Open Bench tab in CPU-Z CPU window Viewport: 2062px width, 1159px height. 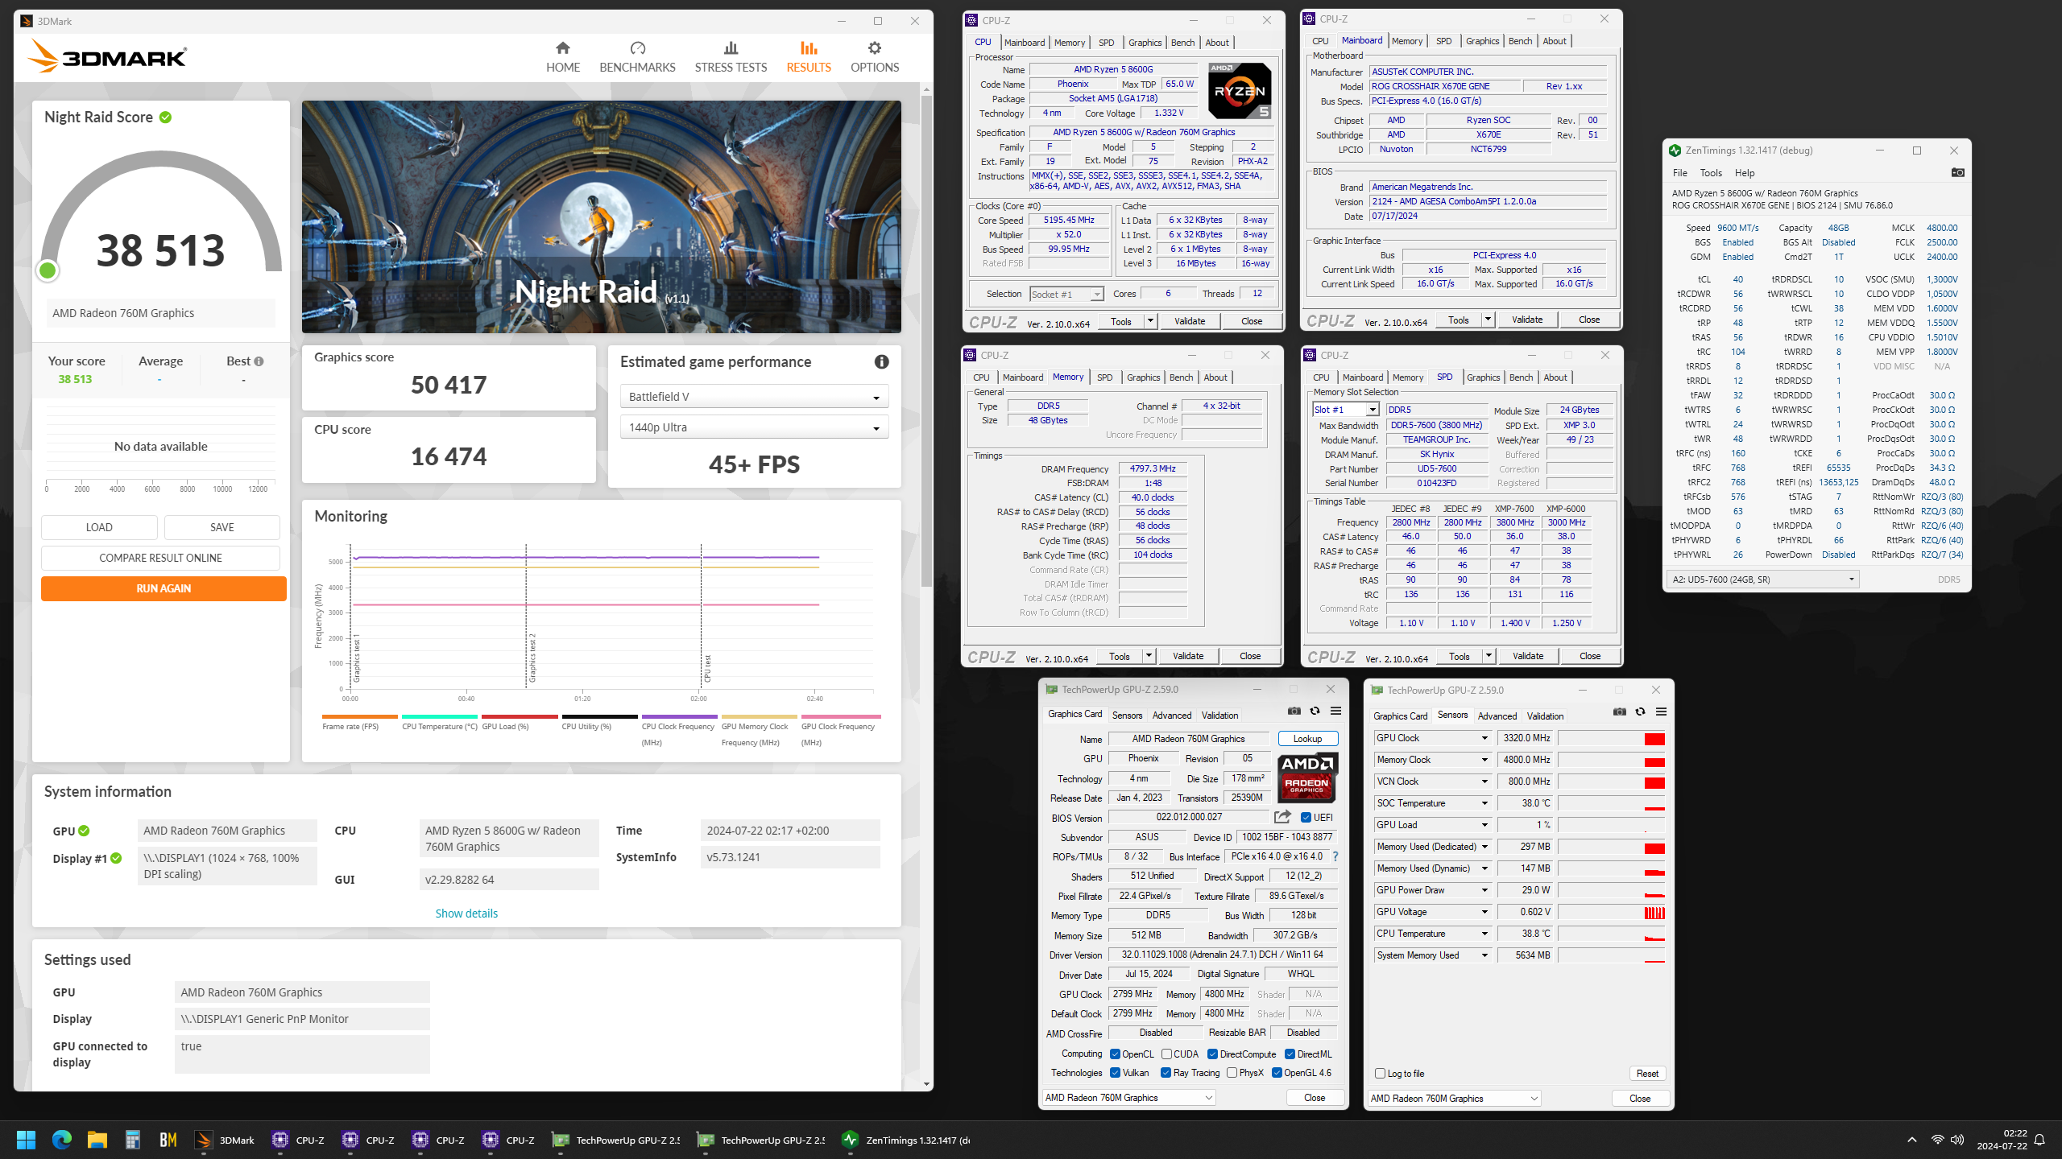pos(1182,43)
